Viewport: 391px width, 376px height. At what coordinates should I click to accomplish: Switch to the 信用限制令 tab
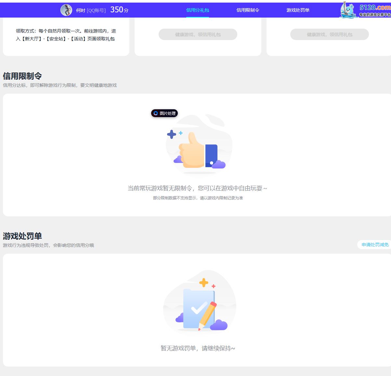tap(248, 10)
